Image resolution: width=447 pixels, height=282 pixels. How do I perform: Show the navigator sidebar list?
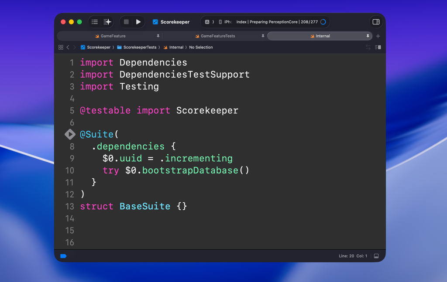point(95,22)
